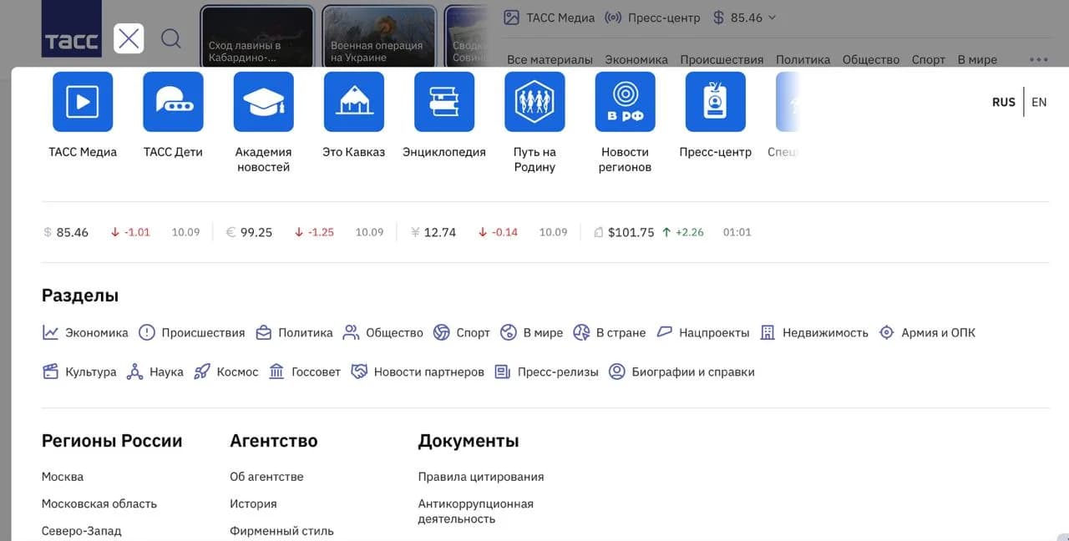Image resolution: width=1069 pixels, height=541 pixels.
Task: Open Все материалы in top navigation
Action: (550, 59)
